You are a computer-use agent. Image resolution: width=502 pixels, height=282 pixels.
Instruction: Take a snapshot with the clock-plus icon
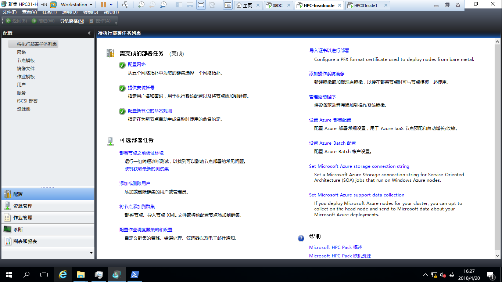coord(141,5)
